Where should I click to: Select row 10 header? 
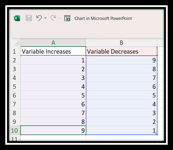pyautogui.click(x=14, y=130)
